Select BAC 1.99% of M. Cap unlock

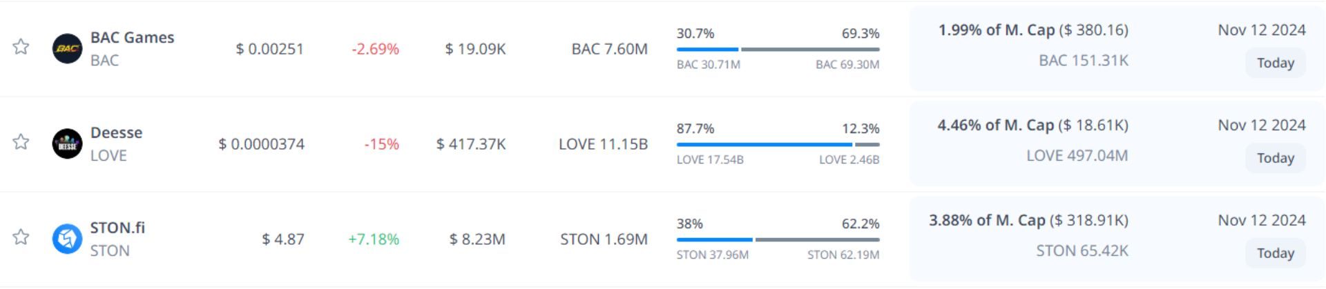(x=1032, y=30)
